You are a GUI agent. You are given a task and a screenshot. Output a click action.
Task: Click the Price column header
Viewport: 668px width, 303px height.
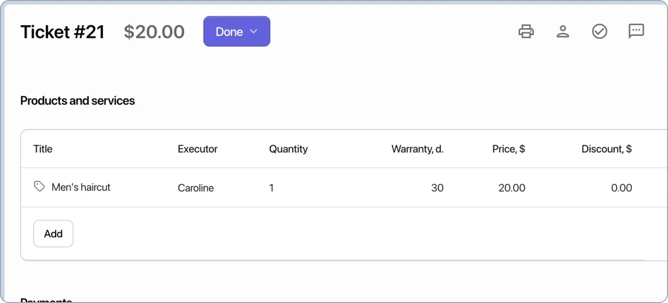click(508, 149)
